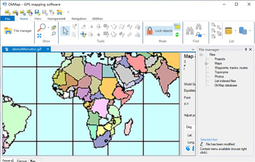
Task: Click the File manager ribbon button
Action: pos(18,31)
